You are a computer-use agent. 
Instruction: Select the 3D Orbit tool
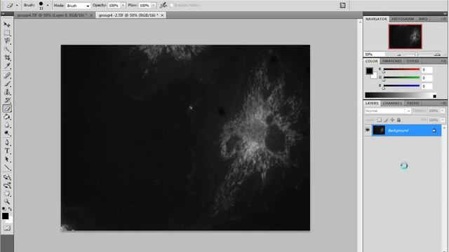[x=7, y=185]
